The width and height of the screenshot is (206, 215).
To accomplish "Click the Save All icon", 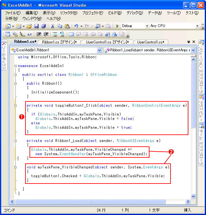I will click(44, 26).
